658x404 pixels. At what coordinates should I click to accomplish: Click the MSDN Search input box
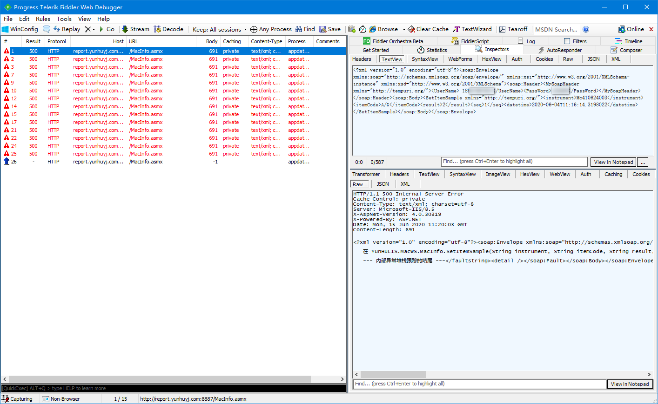coord(556,29)
